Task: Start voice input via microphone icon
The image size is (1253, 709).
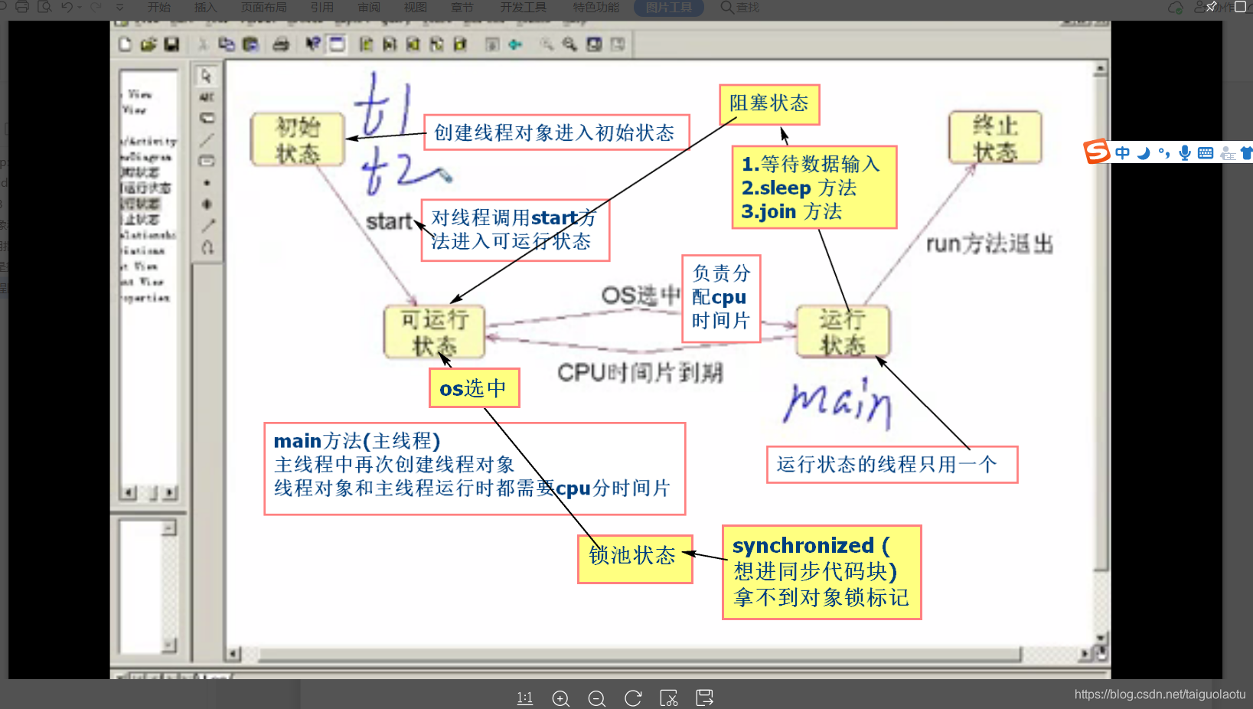Action: (x=1185, y=153)
